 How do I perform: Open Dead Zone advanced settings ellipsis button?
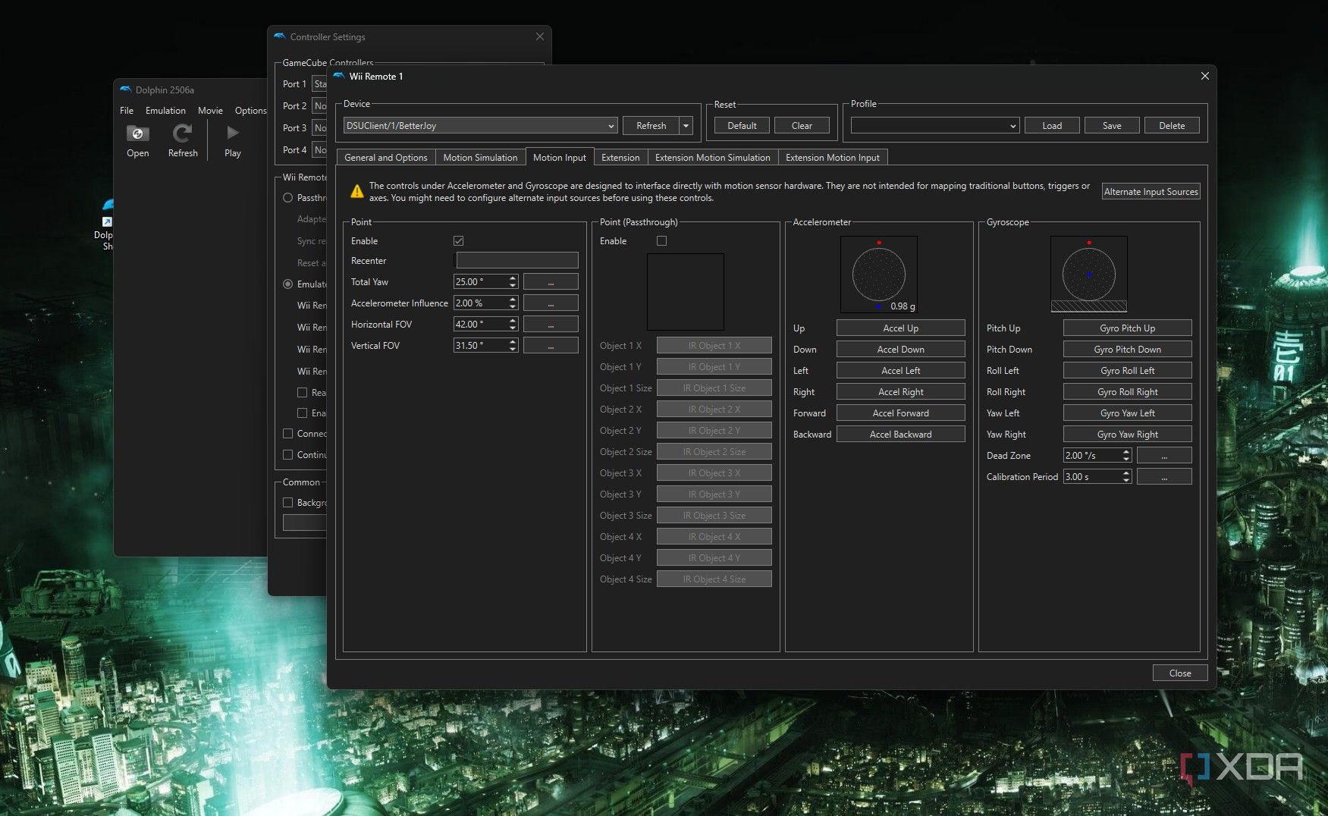click(1163, 456)
